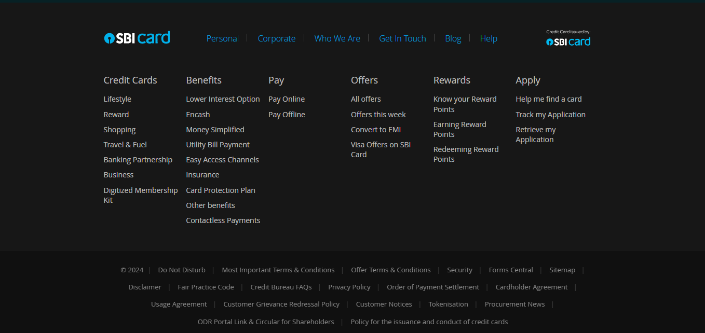
Task: Open Convert to EMI offer
Action: 376,130
